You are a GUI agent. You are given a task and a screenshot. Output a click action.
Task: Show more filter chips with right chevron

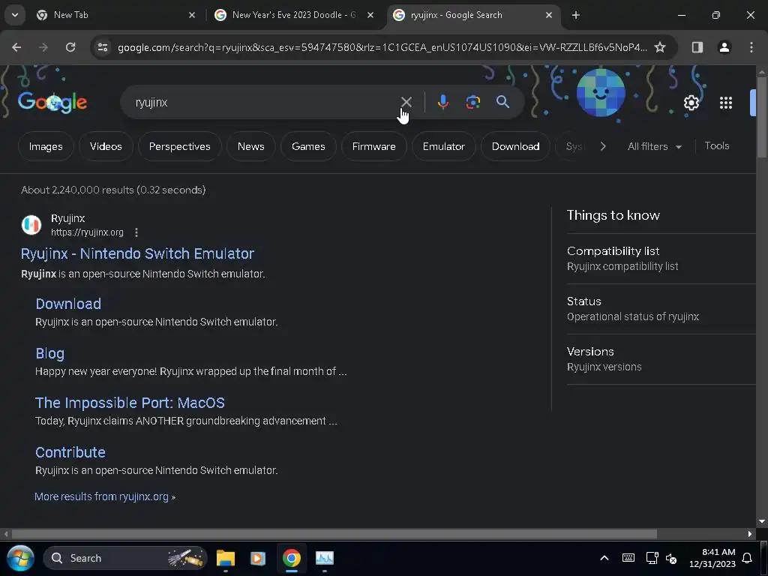tap(603, 146)
